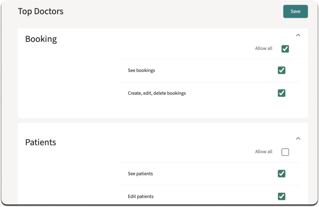The image size is (319, 207).
Task: Click the Edit patients label text
Action: [x=141, y=197]
